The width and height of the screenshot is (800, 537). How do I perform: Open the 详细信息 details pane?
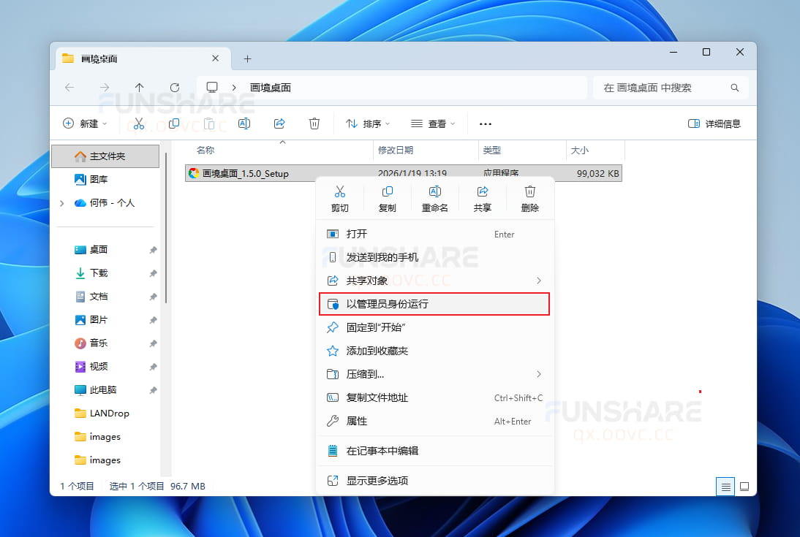point(712,123)
